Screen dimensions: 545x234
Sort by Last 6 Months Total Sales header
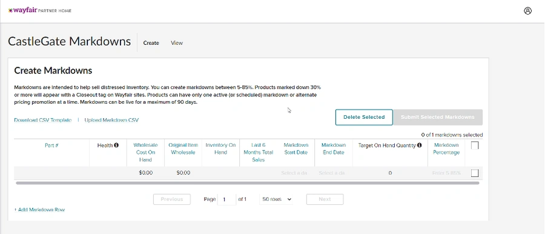(258, 153)
